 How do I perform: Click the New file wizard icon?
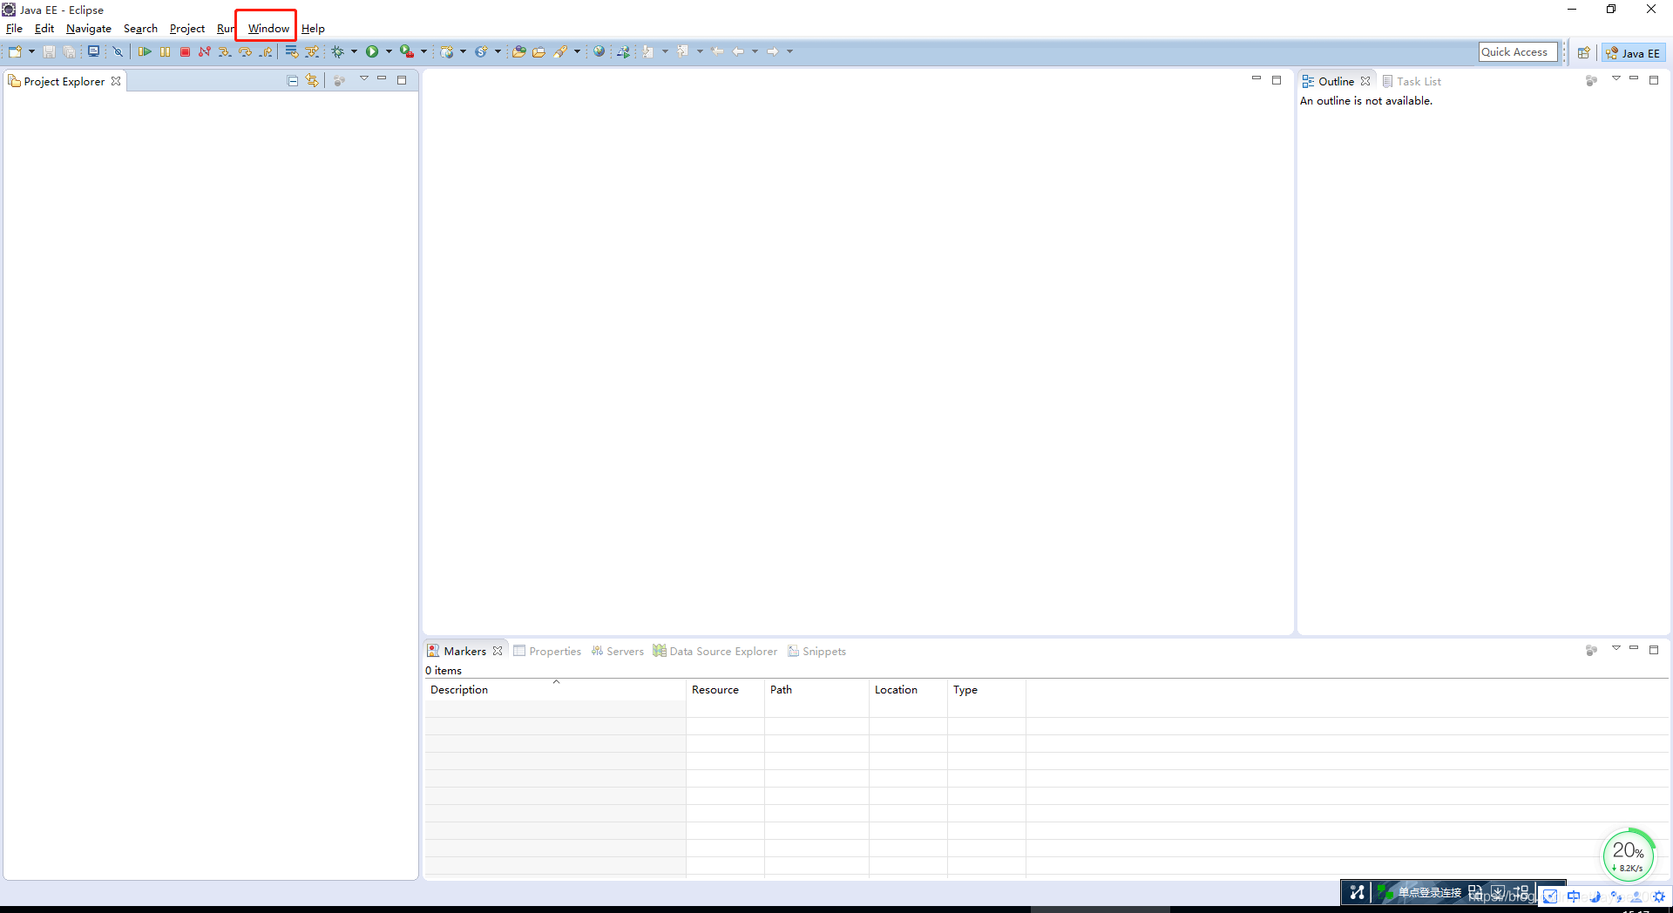(x=16, y=52)
